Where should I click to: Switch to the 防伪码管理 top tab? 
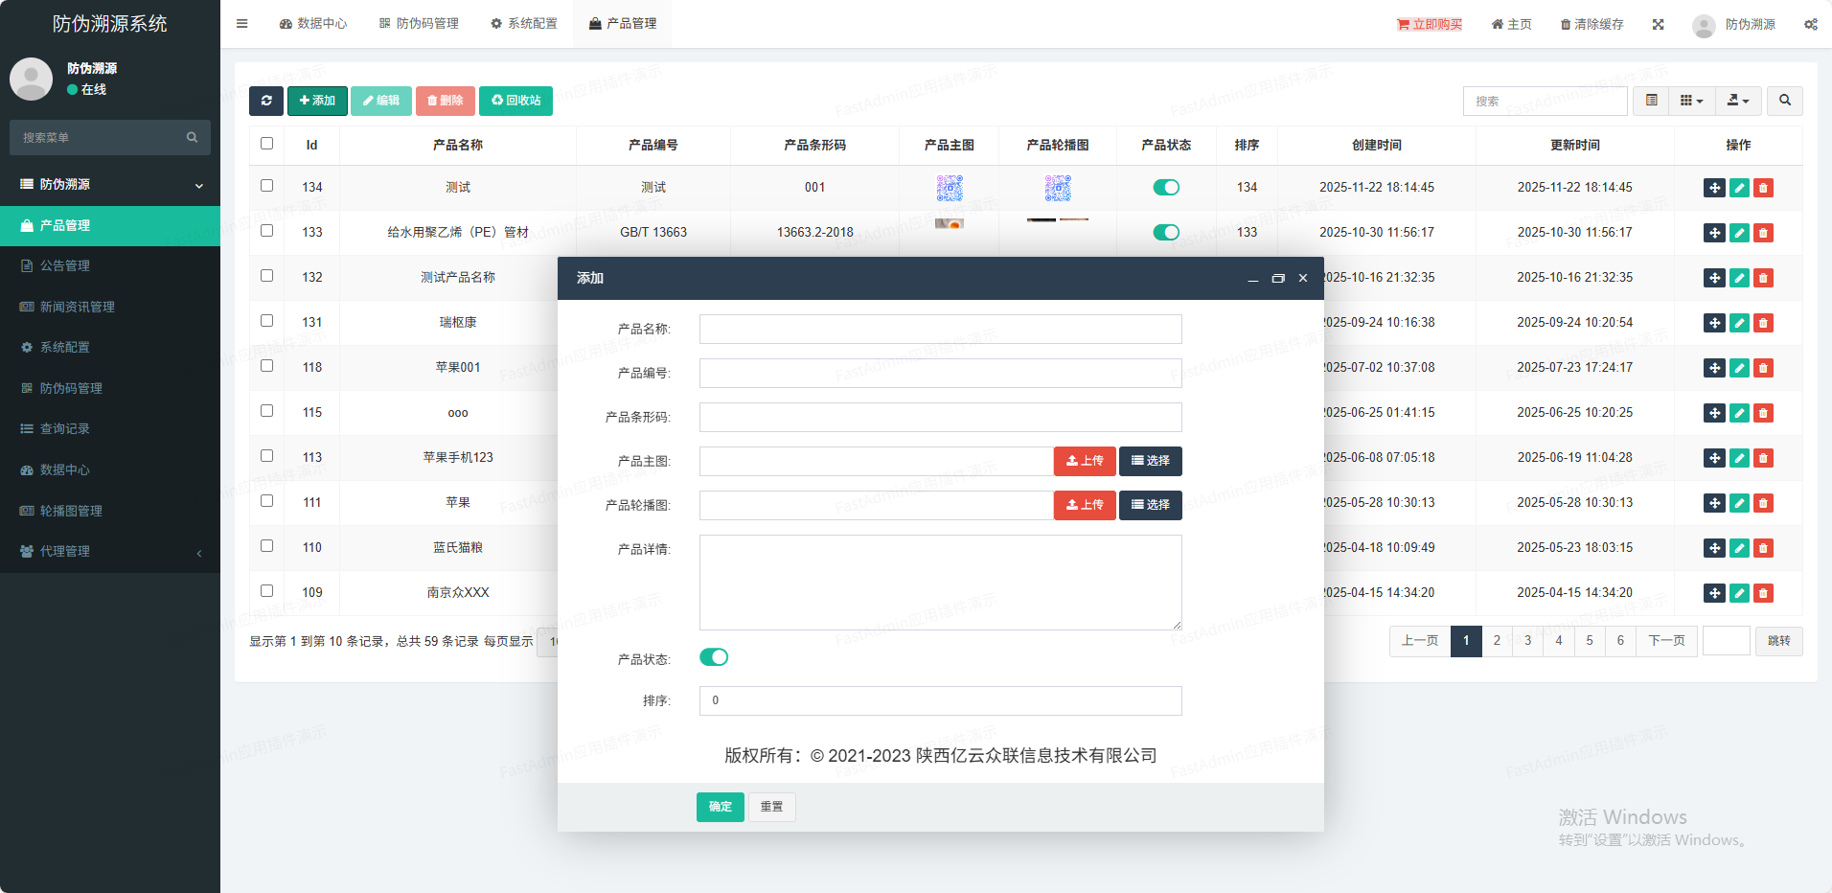coord(419,24)
